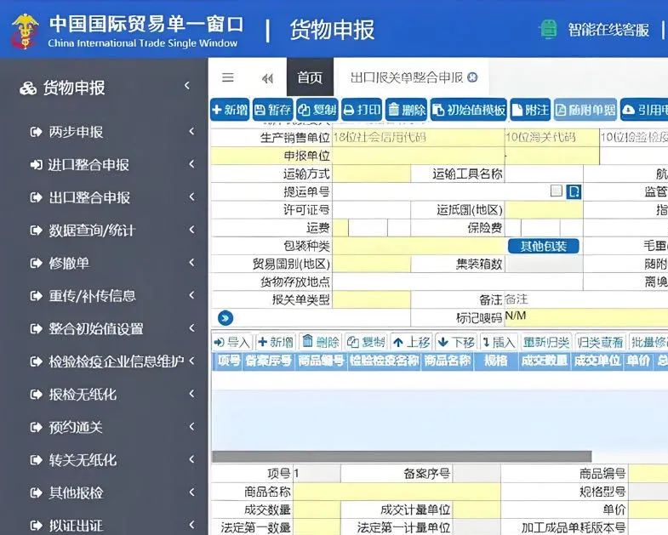
Task: Open 初始值模板 template button
Action: click(469, 110)
